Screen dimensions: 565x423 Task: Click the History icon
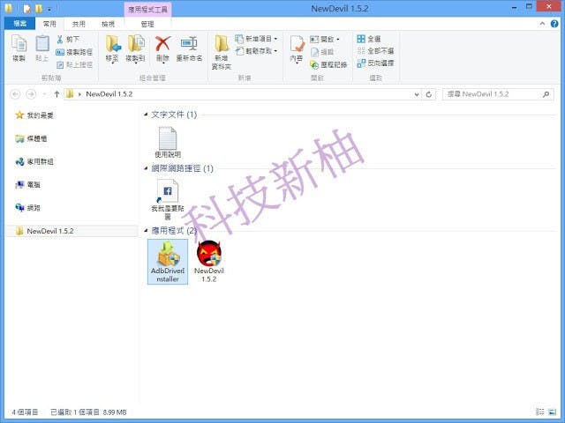click(314, 64)
